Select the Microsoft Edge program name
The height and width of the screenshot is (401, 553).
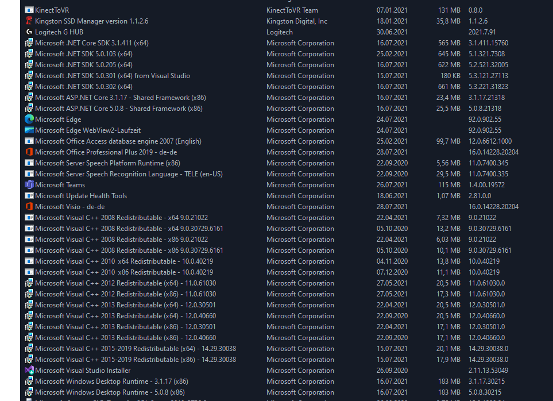click(58, 119)
